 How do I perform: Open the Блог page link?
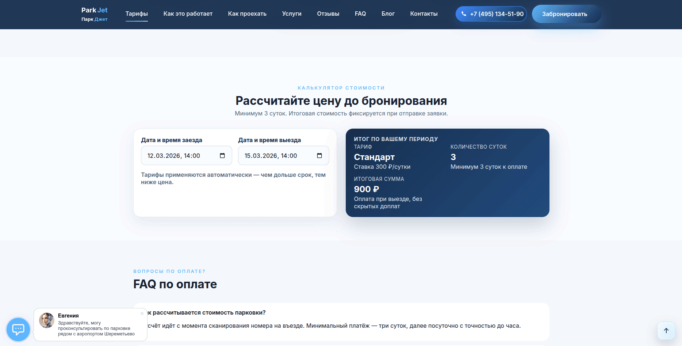388,14
